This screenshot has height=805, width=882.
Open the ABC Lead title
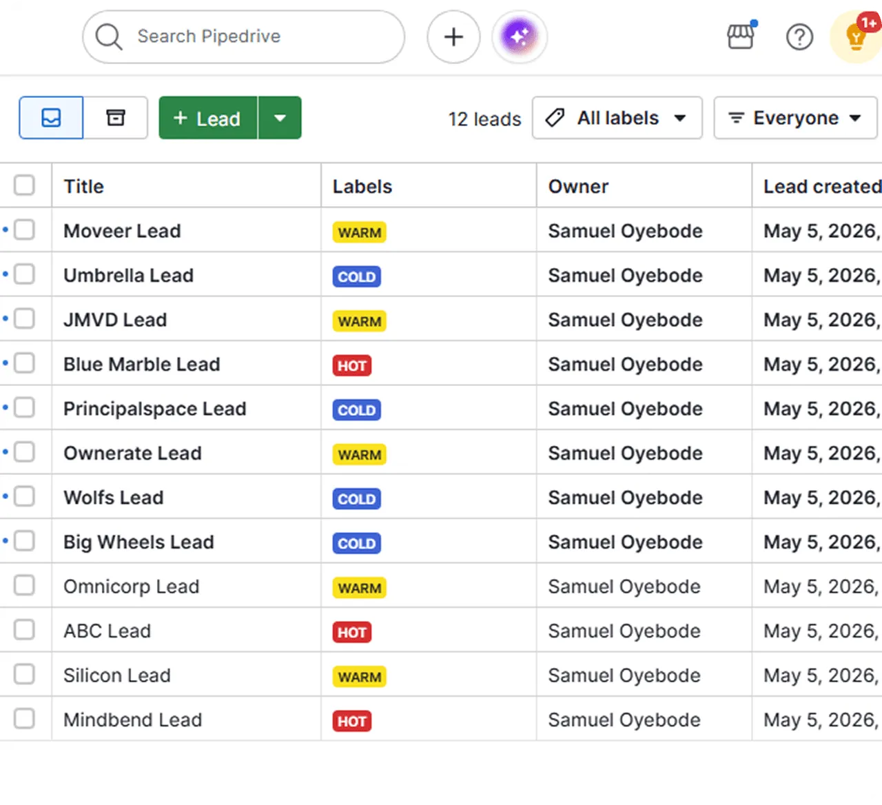click(x=107, y=631)
